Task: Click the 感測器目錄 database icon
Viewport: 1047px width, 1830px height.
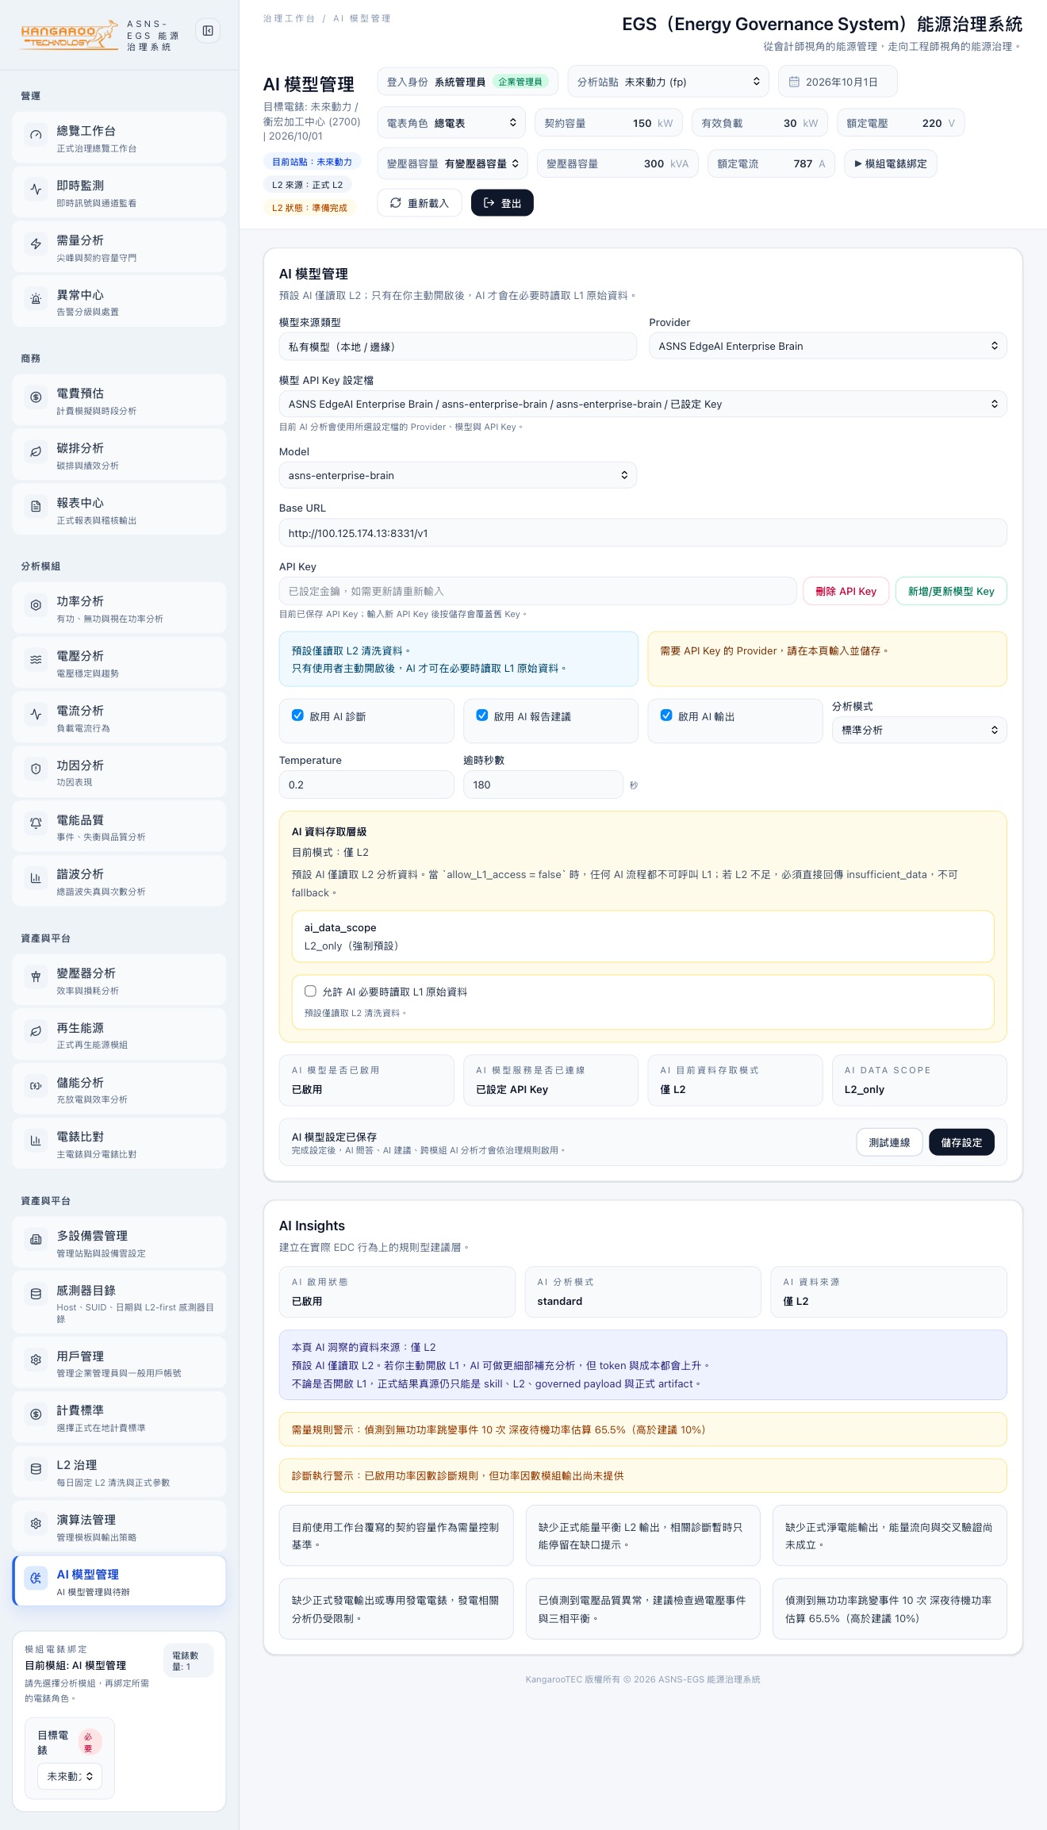Action: pos(36,1295)
